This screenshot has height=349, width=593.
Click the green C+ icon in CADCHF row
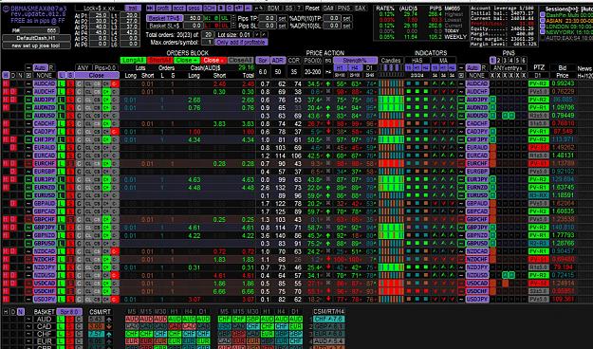point(106,123)
